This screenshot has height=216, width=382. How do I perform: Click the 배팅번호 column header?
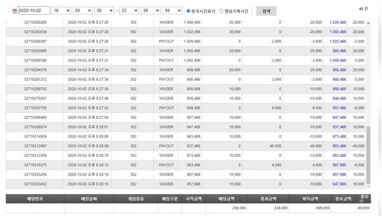pyautogui.click(x=35, y=199)
